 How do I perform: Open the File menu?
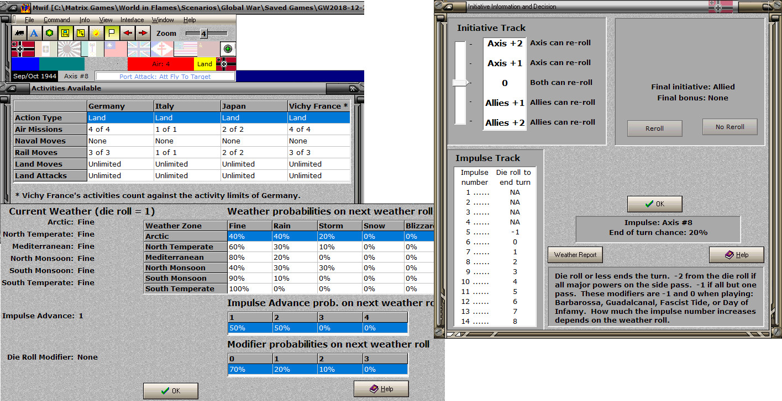(x=29, y=20)
